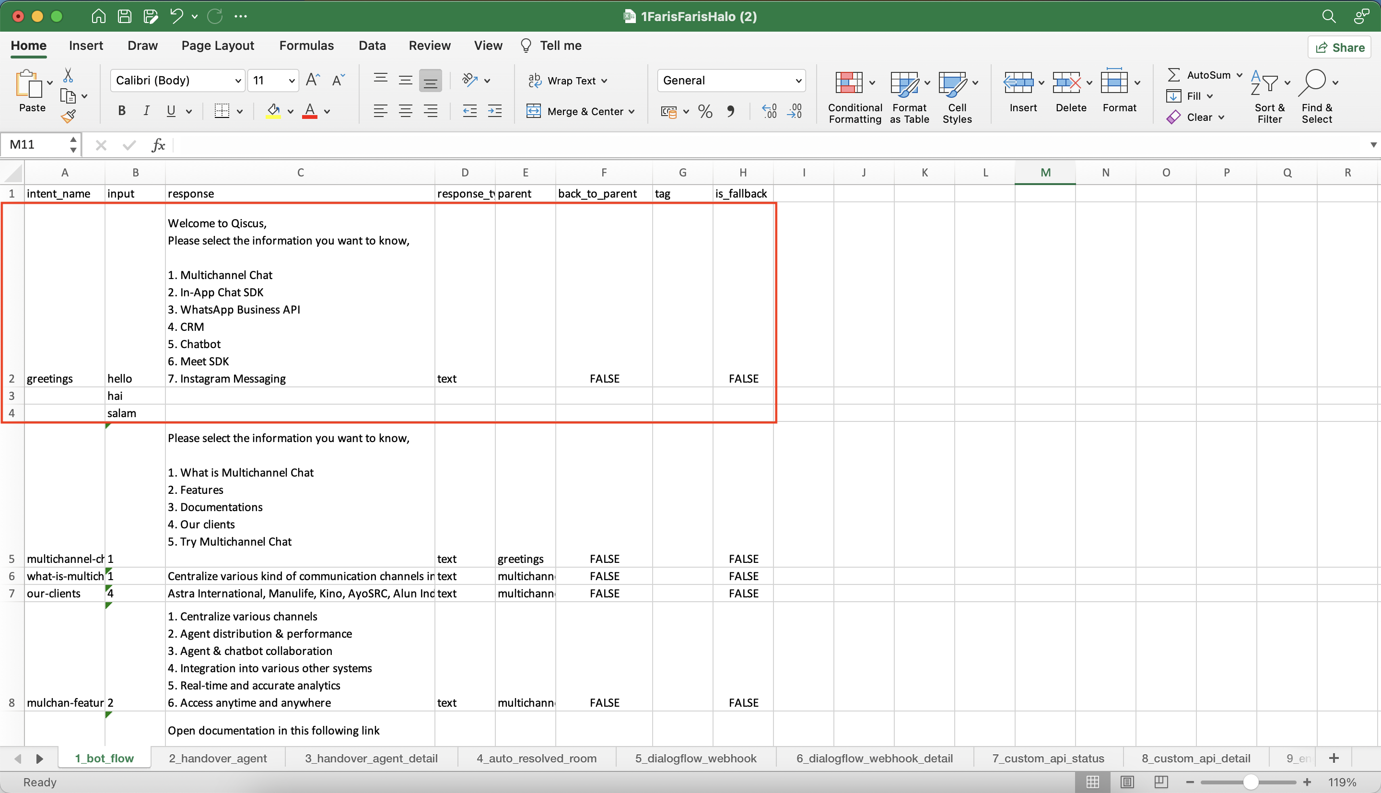Click the Share button
Screen dimensions: 1381x793
[1340, 47]
